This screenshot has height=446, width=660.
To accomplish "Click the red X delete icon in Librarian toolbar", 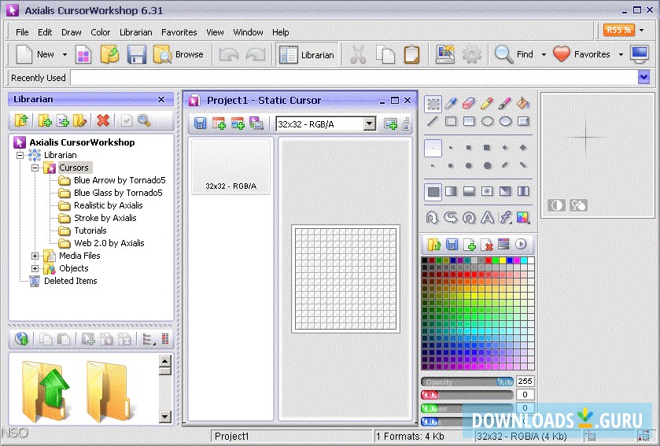I will [103, 121].
